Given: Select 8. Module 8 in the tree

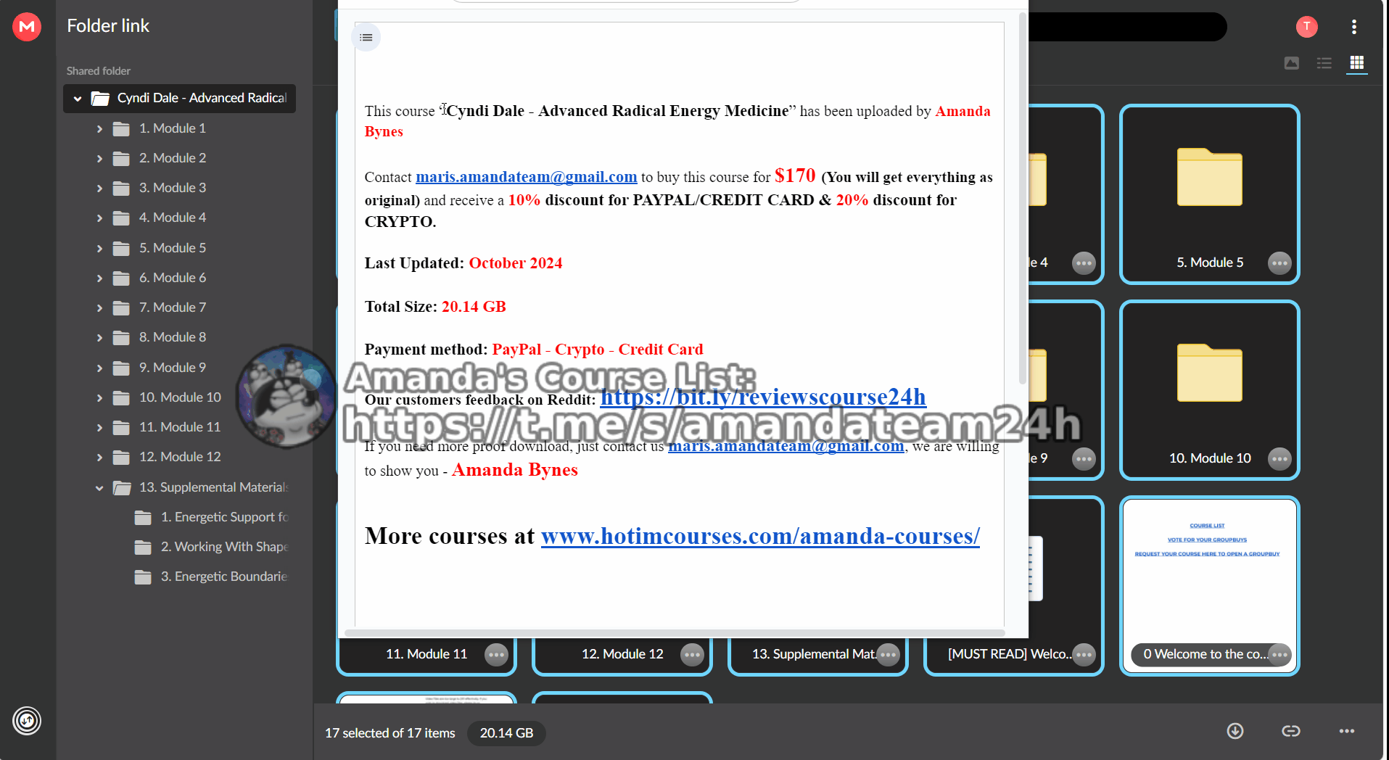Looking at the screenshot, I should [173, 337].
